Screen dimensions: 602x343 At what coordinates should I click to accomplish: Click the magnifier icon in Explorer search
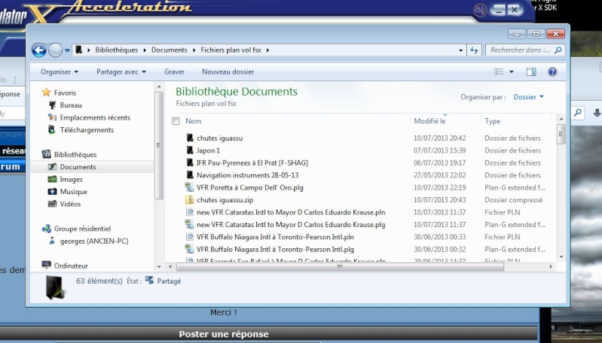pyautogui.click(x=558, y=50)
